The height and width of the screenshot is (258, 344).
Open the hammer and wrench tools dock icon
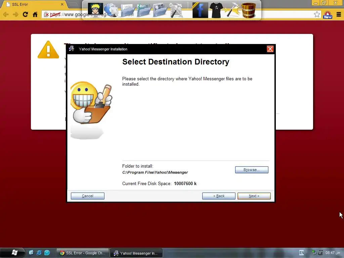pos(176,10)
